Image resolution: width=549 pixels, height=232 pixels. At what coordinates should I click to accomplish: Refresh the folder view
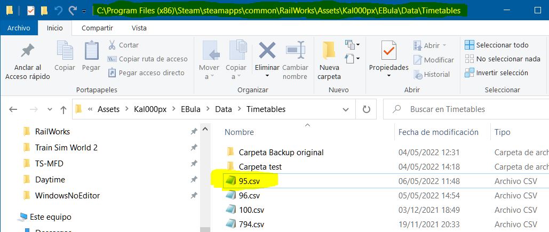[x=366, y=109]
